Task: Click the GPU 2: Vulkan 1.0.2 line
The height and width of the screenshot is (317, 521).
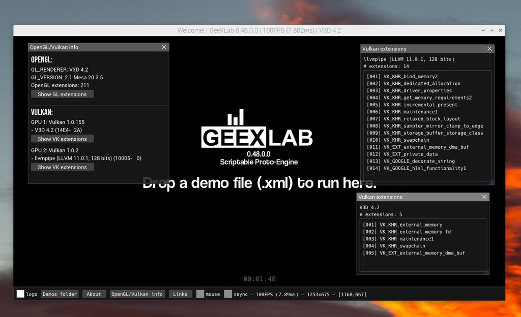Action: [x=54, y=150]
